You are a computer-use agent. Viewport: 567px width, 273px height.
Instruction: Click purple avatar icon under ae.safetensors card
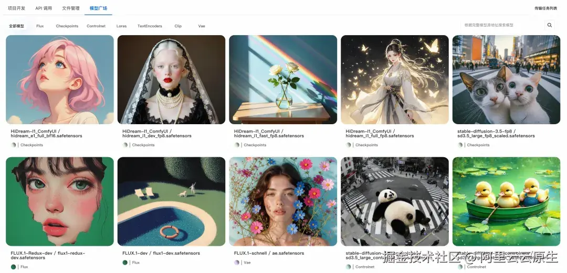pos(237,263)
